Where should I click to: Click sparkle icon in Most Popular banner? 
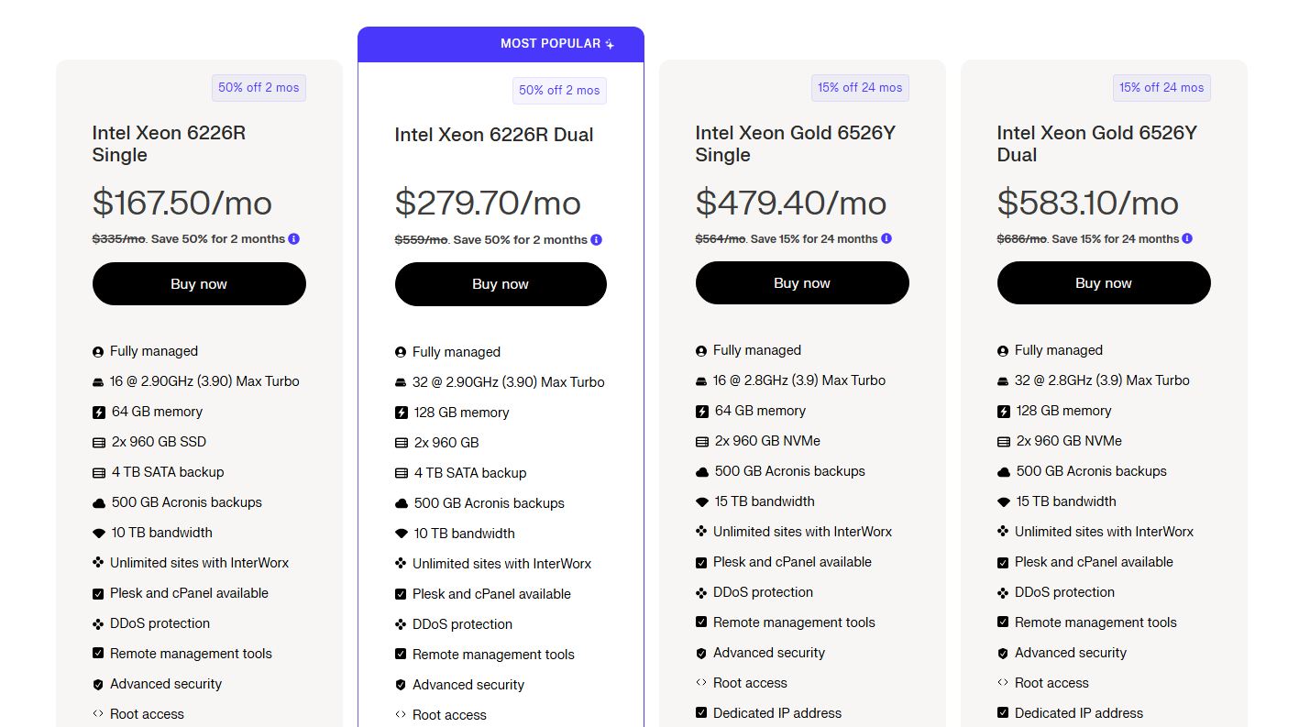[611, 44]
